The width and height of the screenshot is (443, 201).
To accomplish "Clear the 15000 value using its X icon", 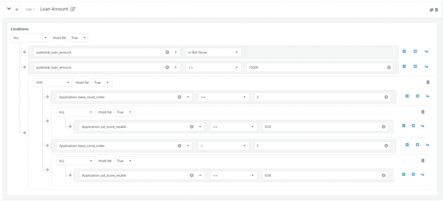I will (x=389, y=67).
